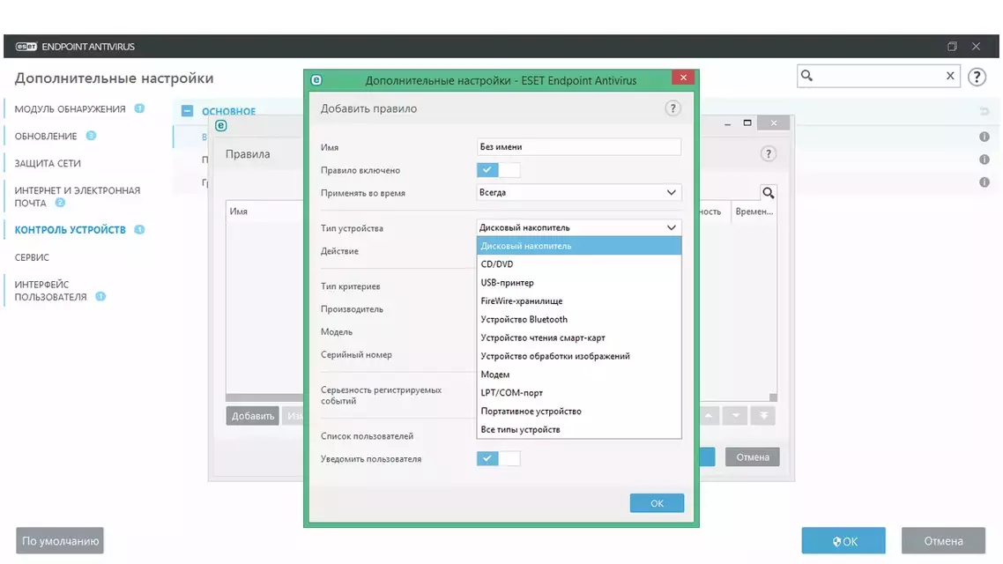
Task: Click the help icon in Add Rule dialog
Action: (672, 108)
